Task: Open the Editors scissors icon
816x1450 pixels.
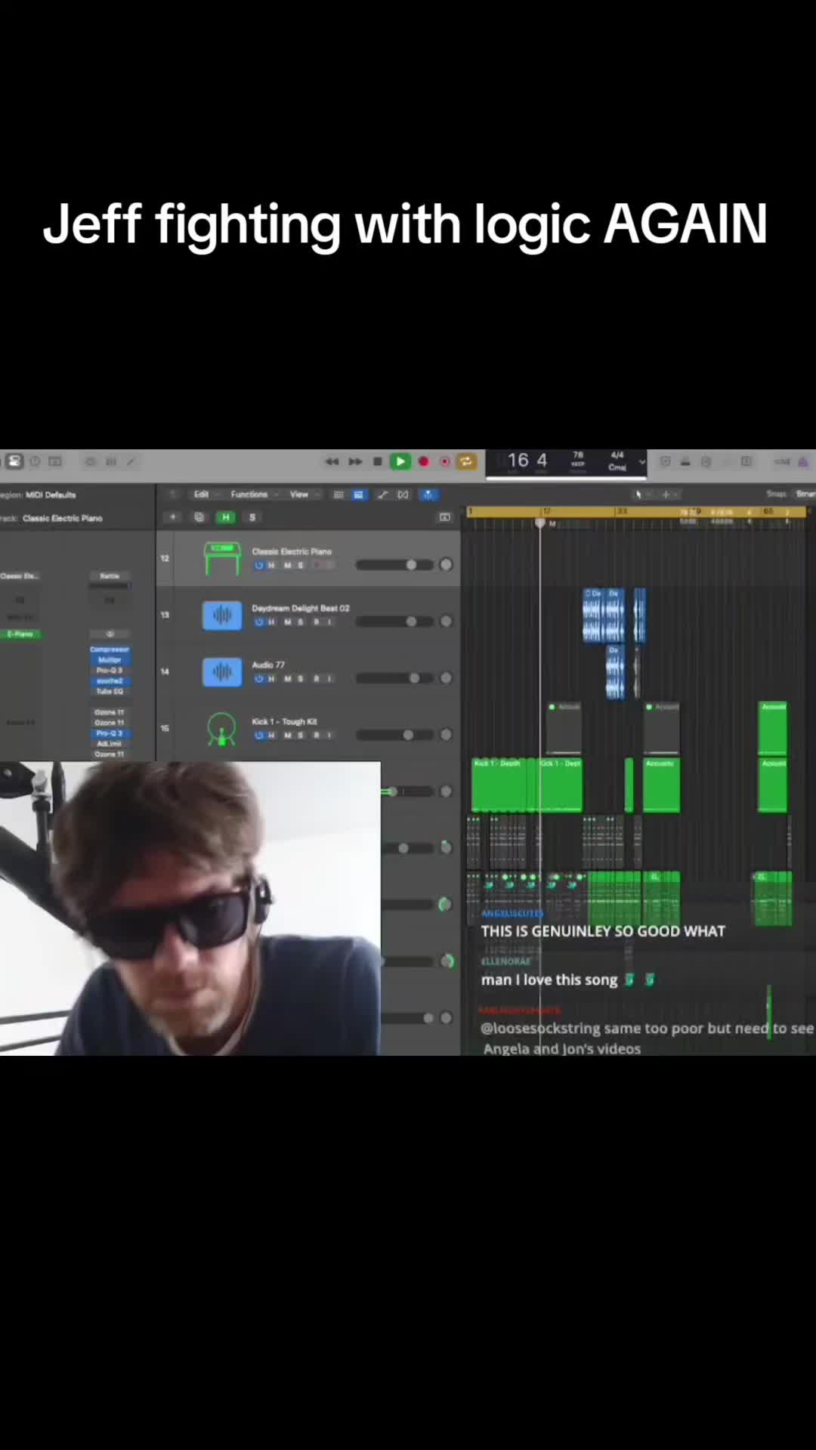Action: click(x=131, y=461)
